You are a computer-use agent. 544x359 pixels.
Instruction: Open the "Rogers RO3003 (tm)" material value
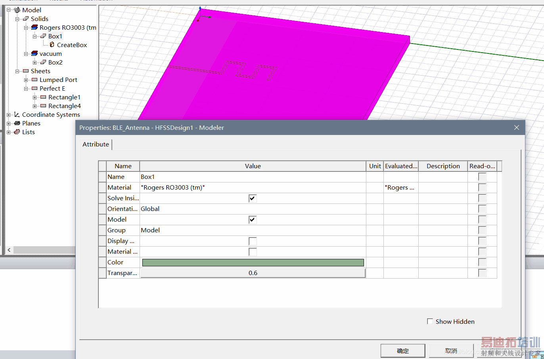pos(253,188)
